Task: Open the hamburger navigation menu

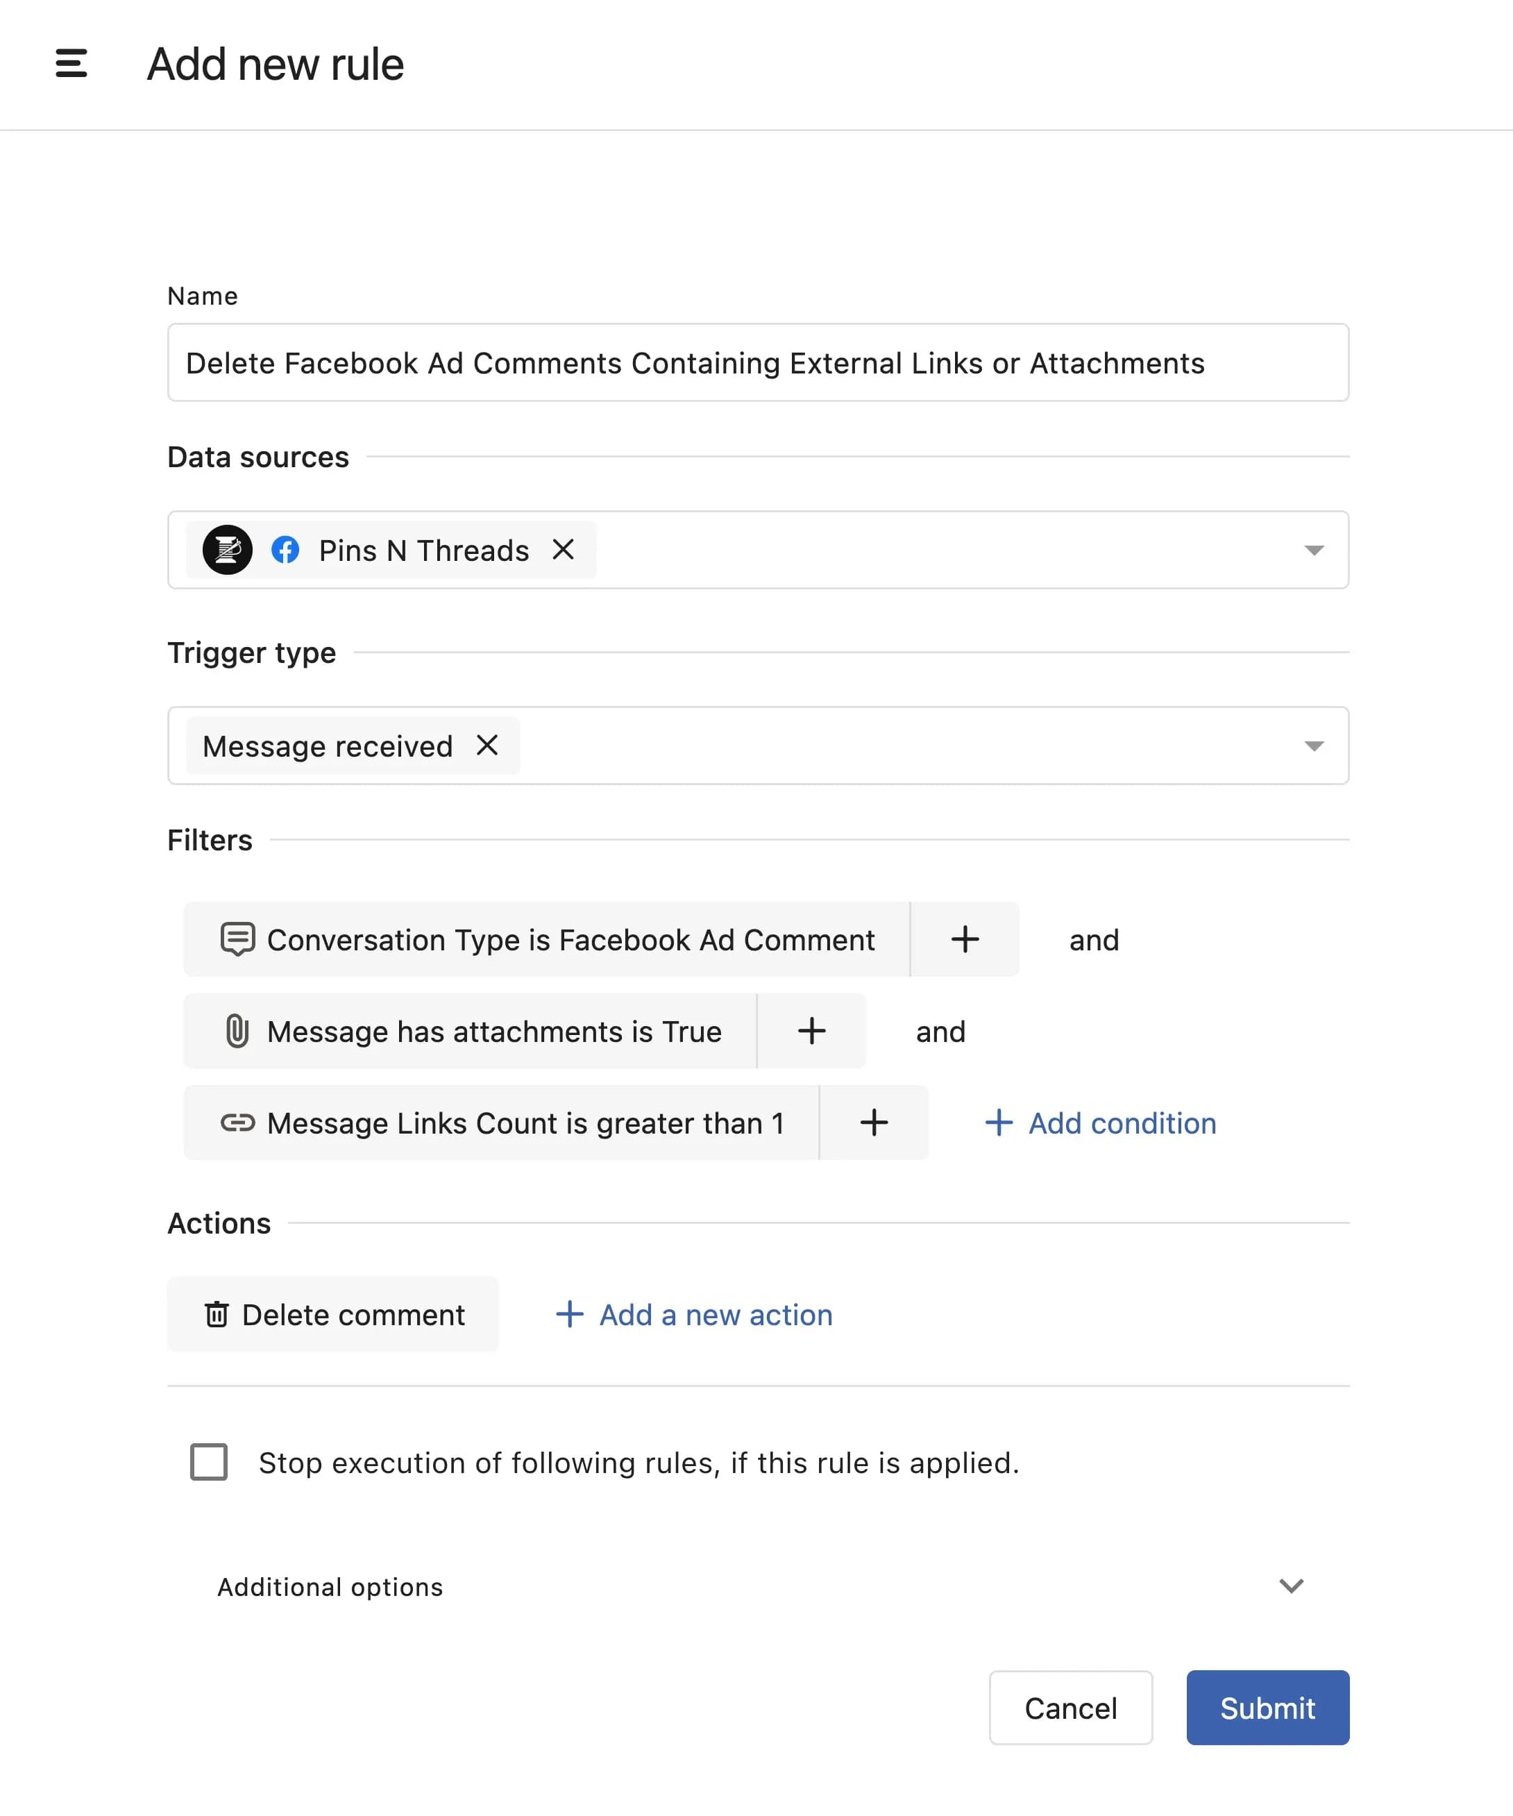Action: pyautogui.click(x=70, y=64)
